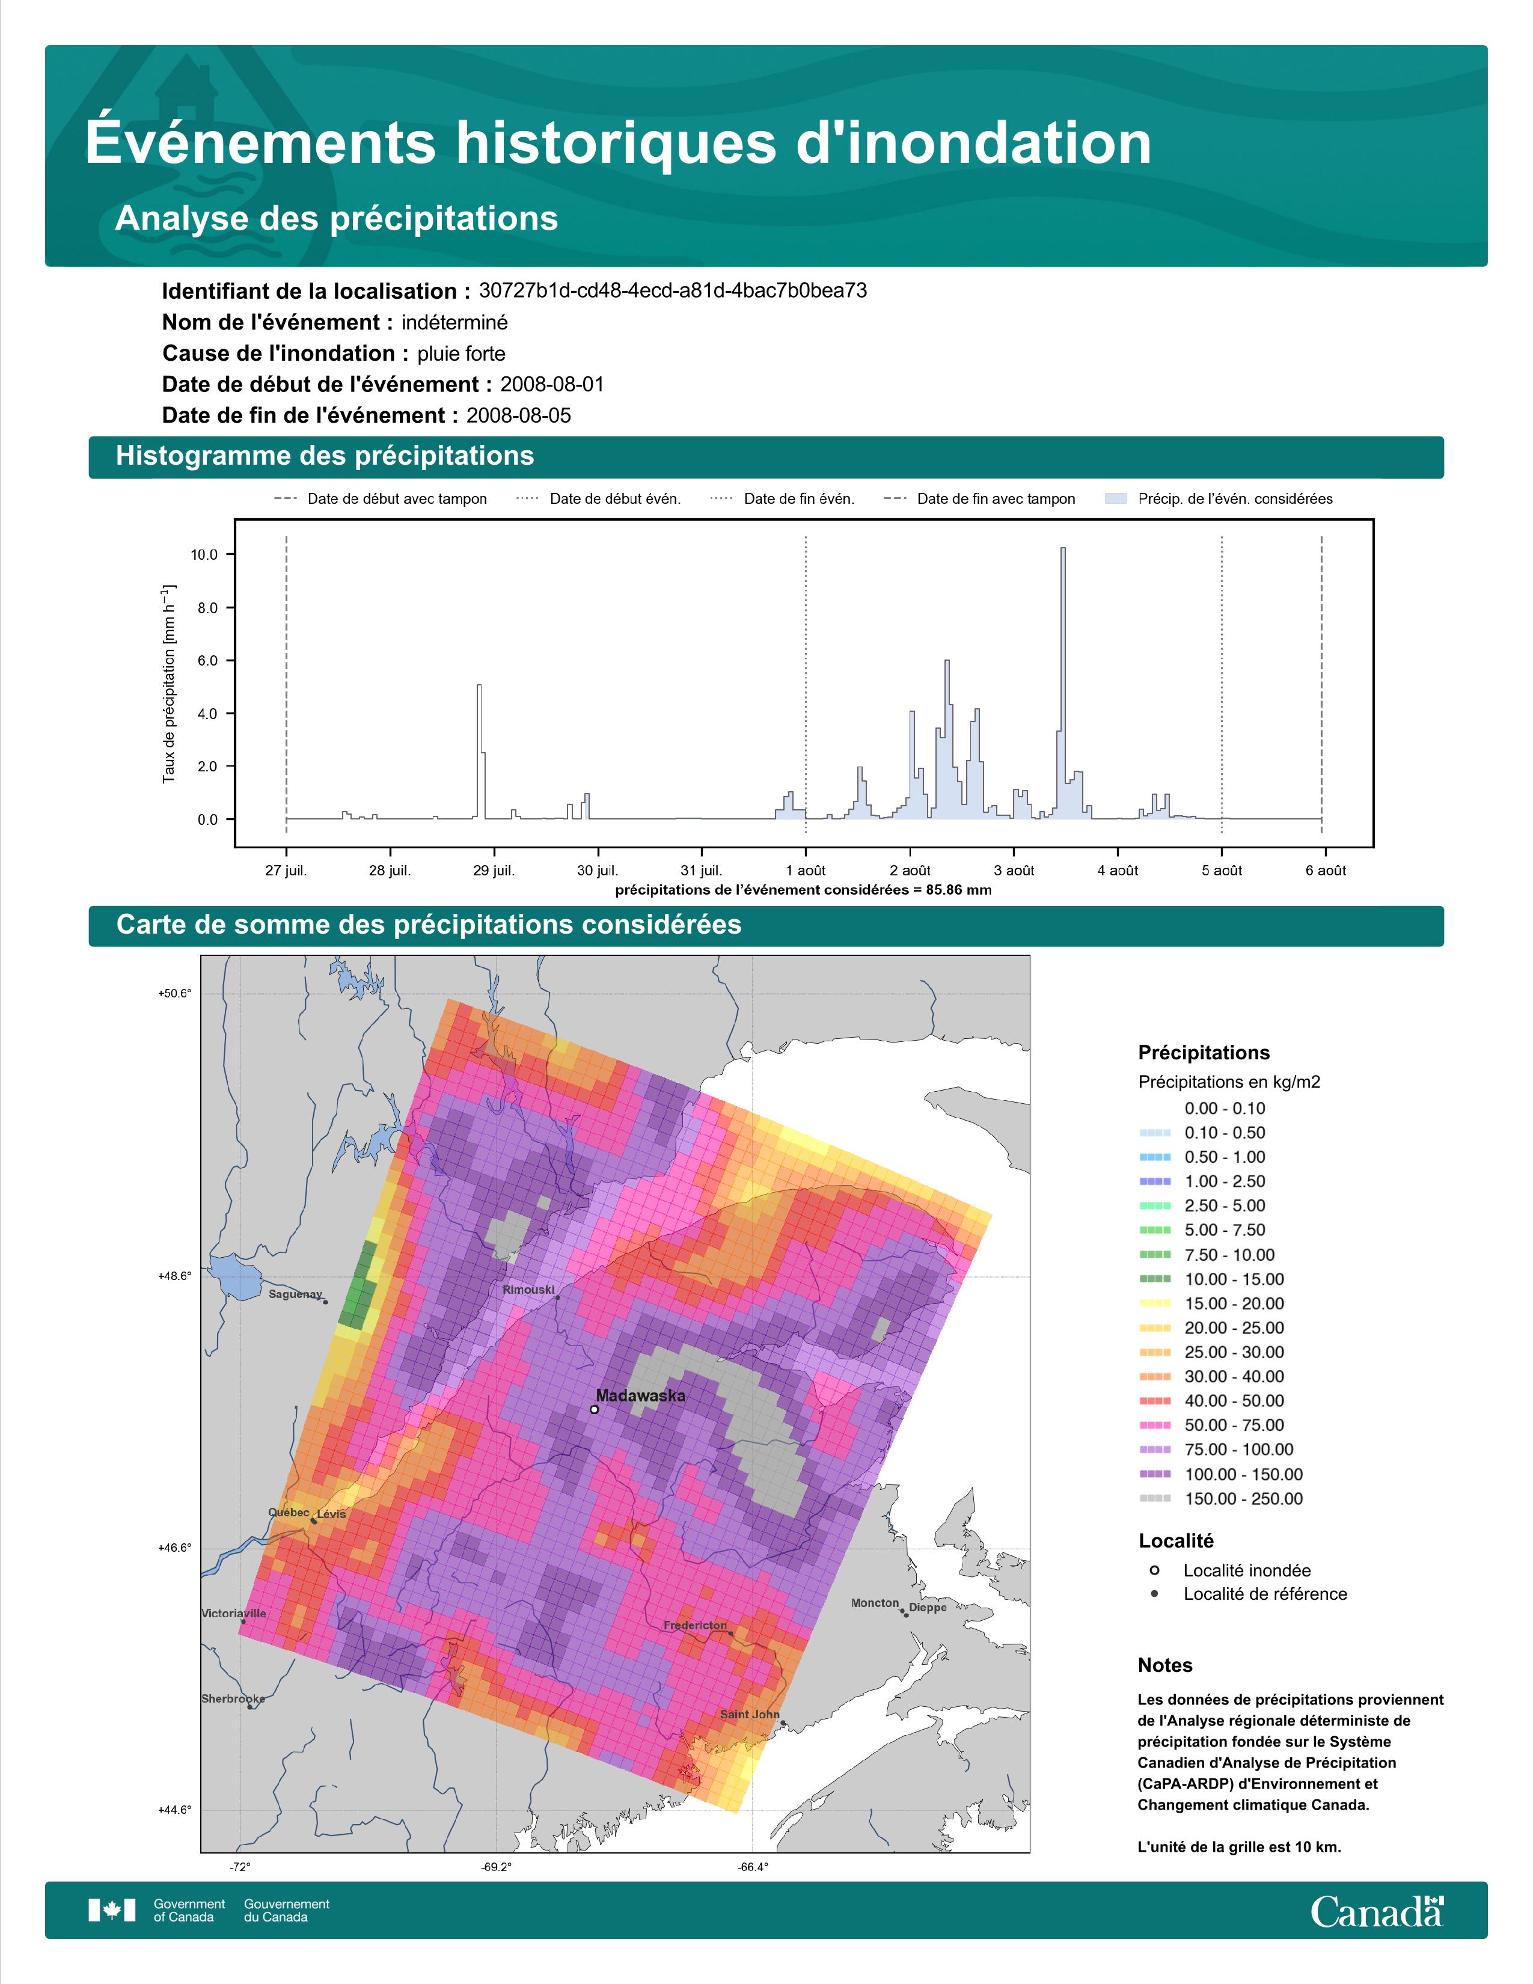Click the 15.00 - 20.00 legend swatch
This screenshot has height=1984, width=1533.
pos(1154,1303)
